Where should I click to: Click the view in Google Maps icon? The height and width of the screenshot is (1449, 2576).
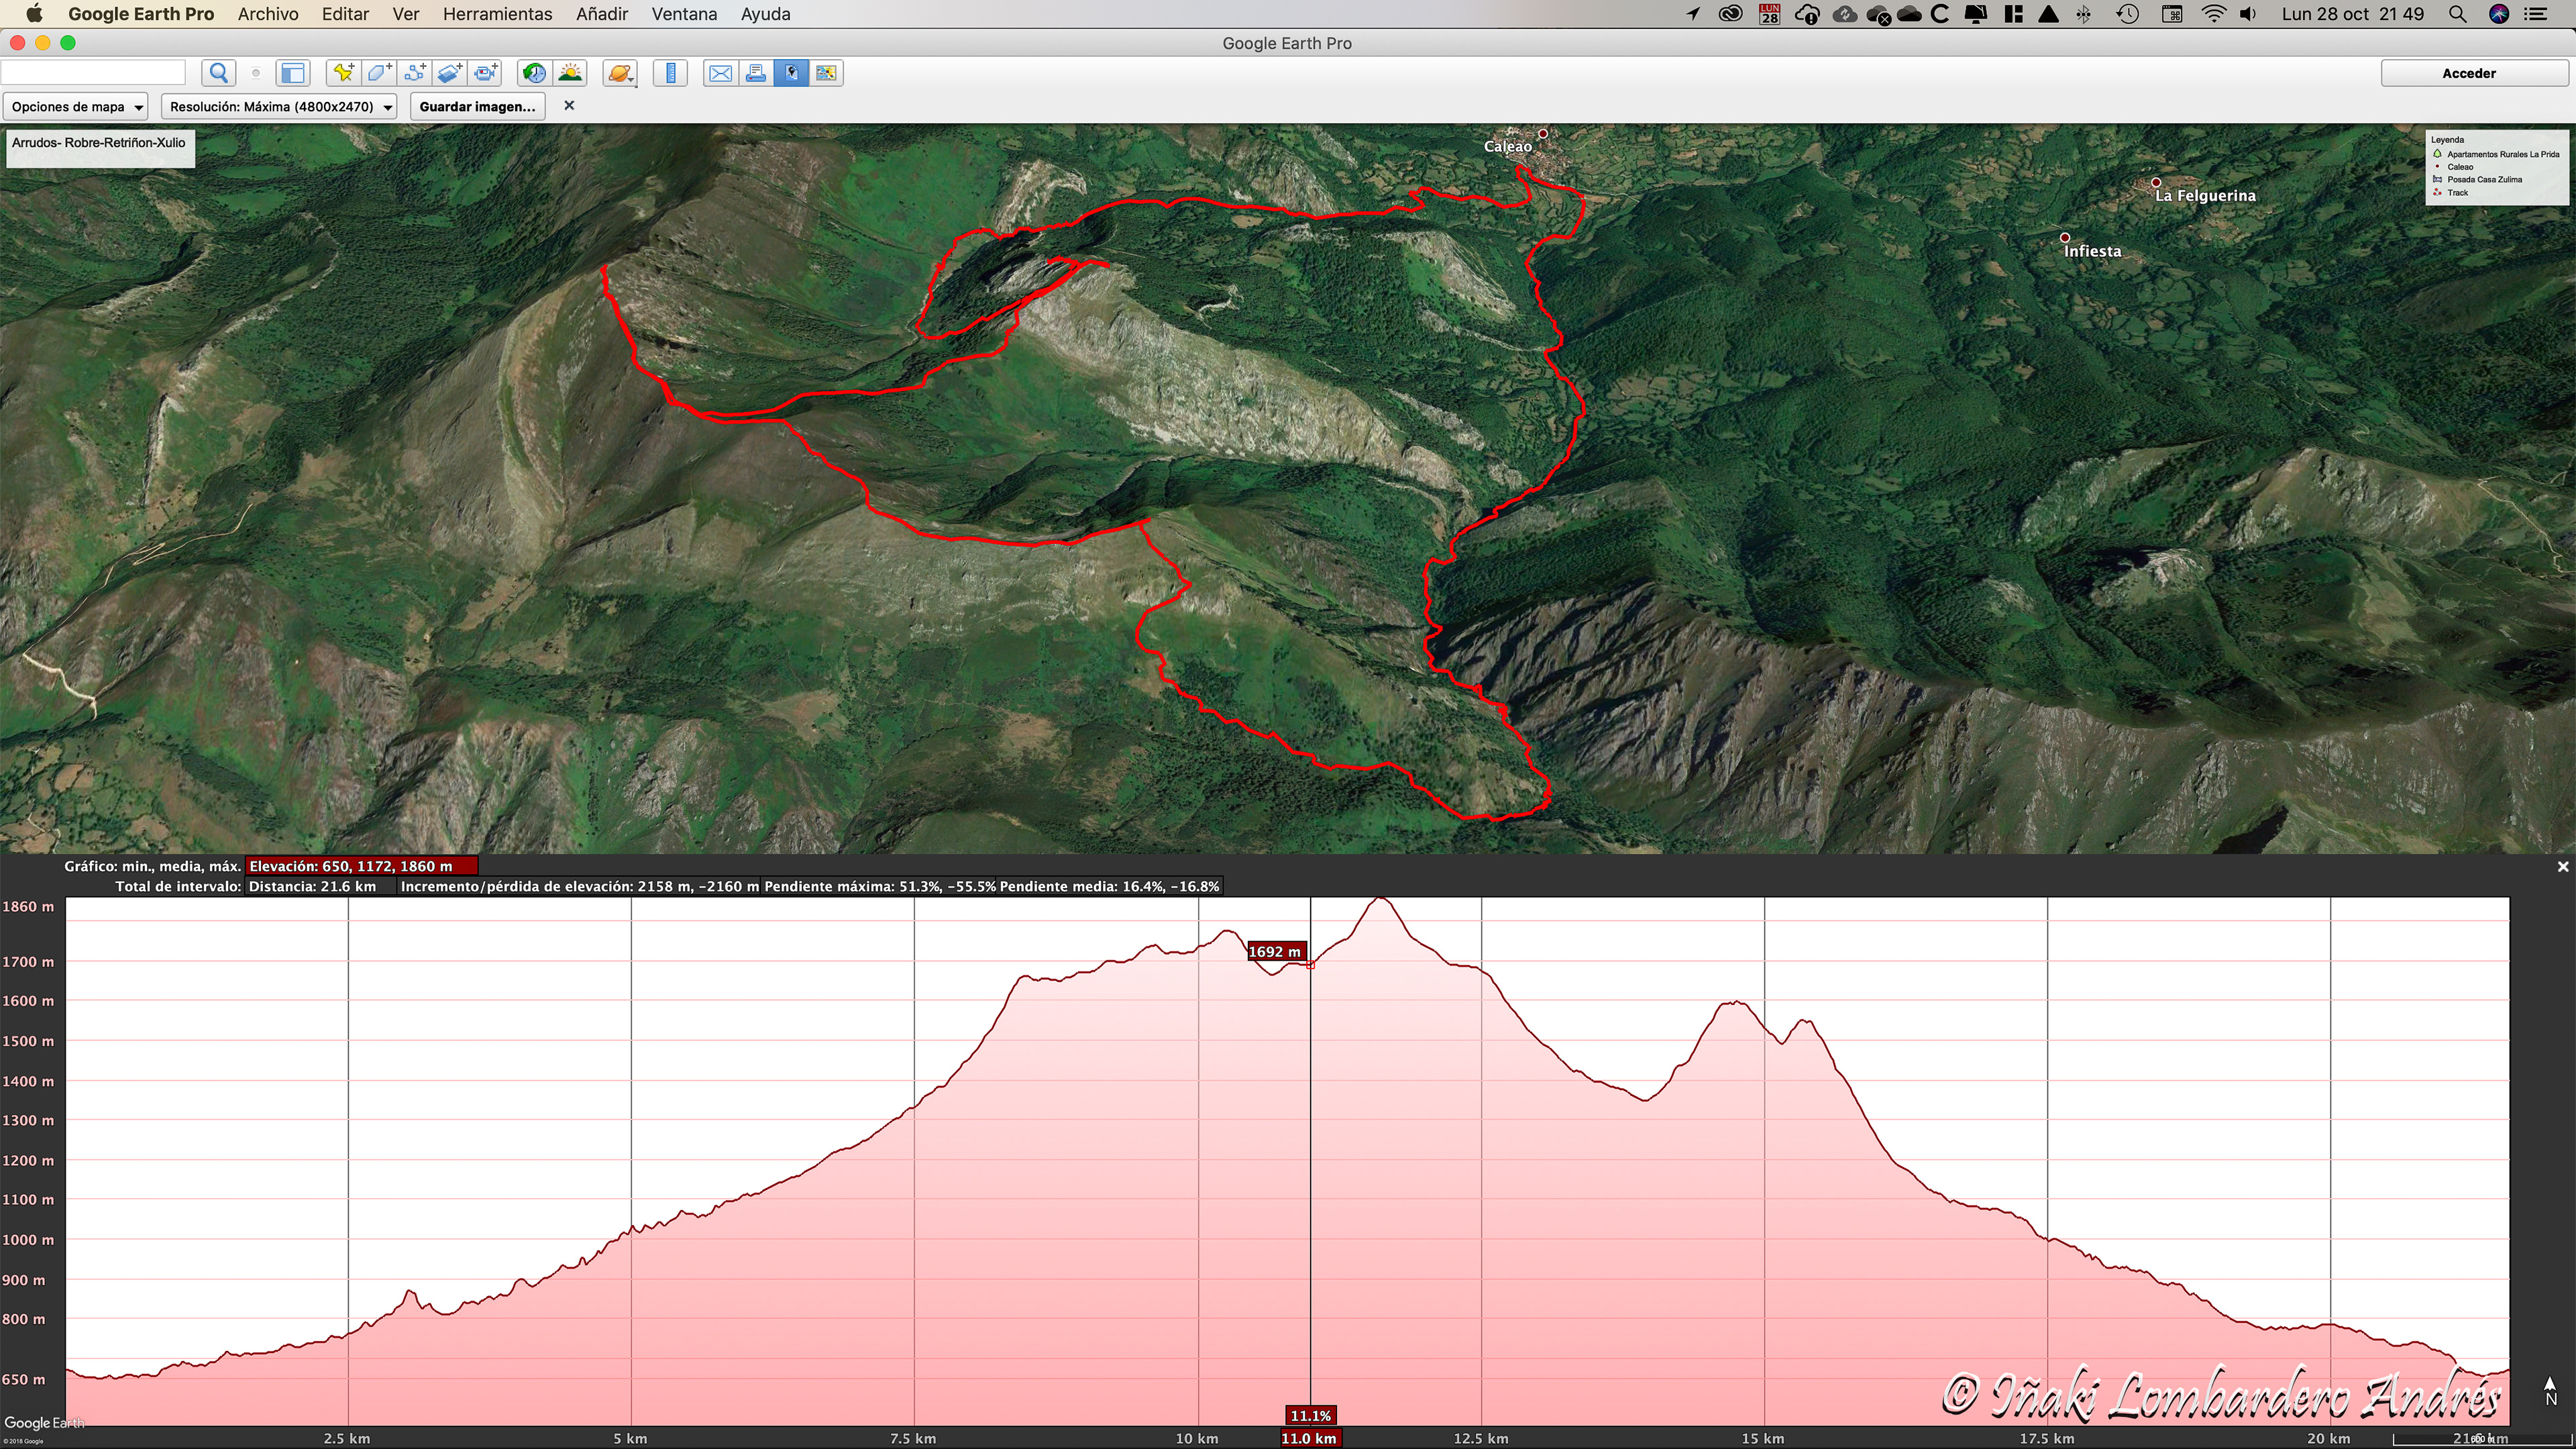(826, 73)
